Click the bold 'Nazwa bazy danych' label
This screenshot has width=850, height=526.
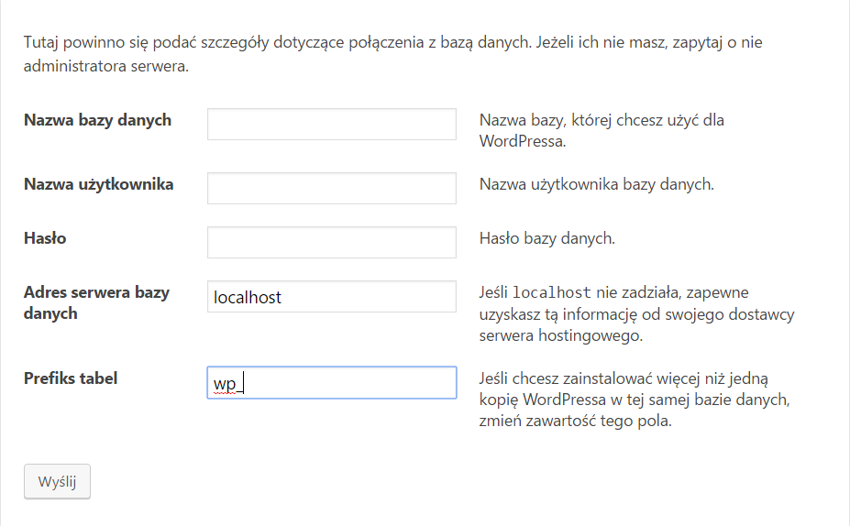(97, 120)
